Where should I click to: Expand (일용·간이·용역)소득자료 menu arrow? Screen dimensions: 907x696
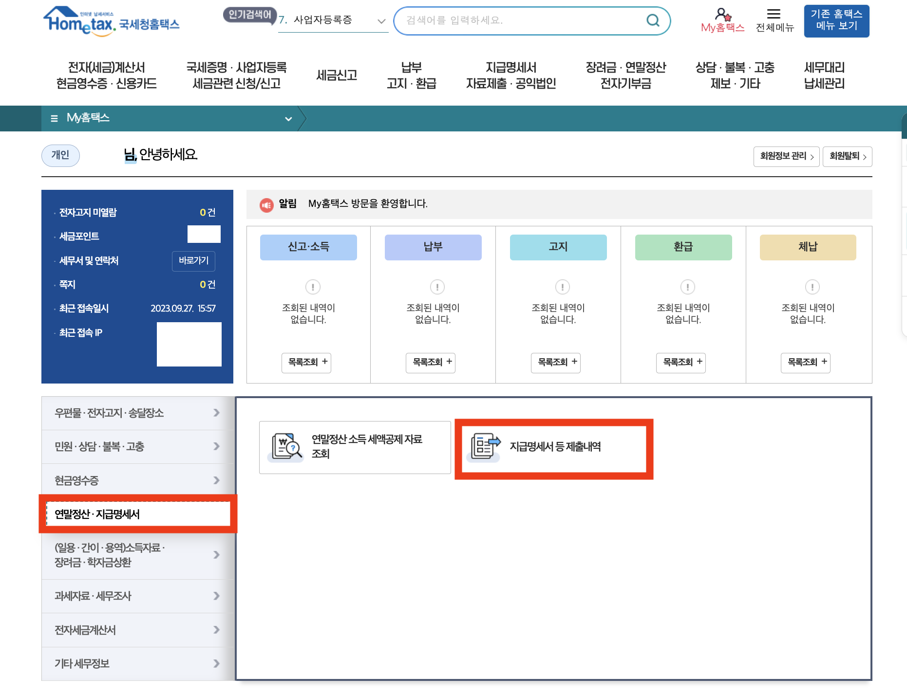click(216, 555)
